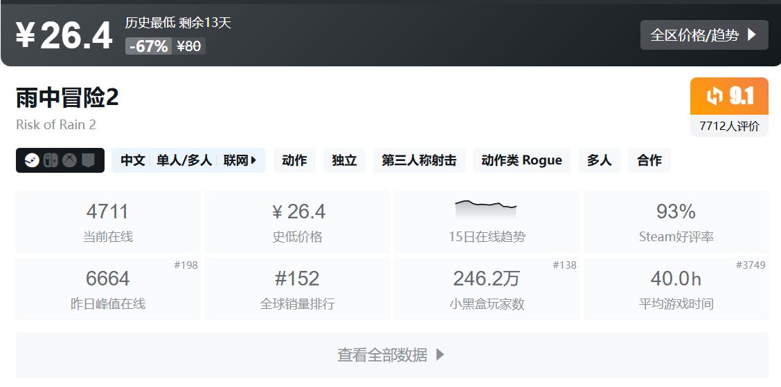Click the Steam platform icon
Image resolution: width=781 pixels, height=387 pixels.
pyautogui.click(x=32, y=160)
